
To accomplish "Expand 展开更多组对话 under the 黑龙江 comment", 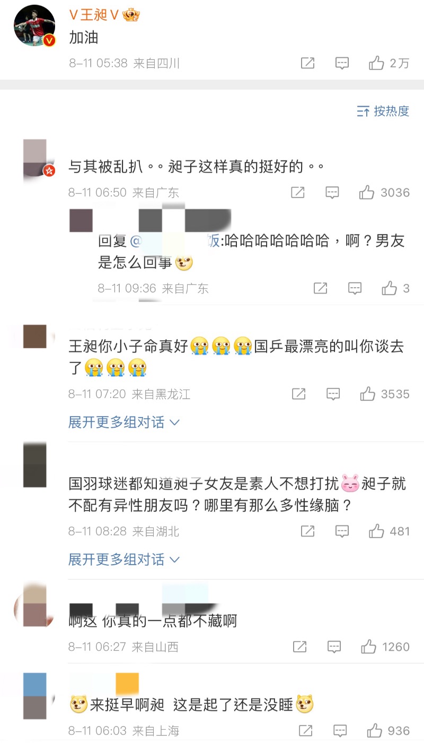I will coord(125,422).
